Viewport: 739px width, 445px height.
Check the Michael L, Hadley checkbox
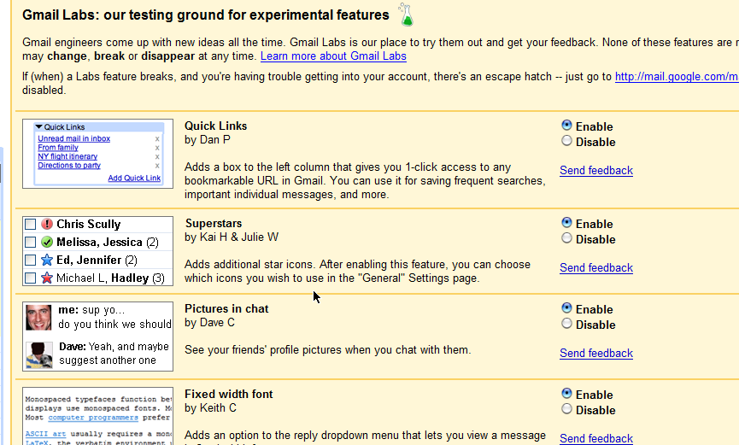coord(30,278)
